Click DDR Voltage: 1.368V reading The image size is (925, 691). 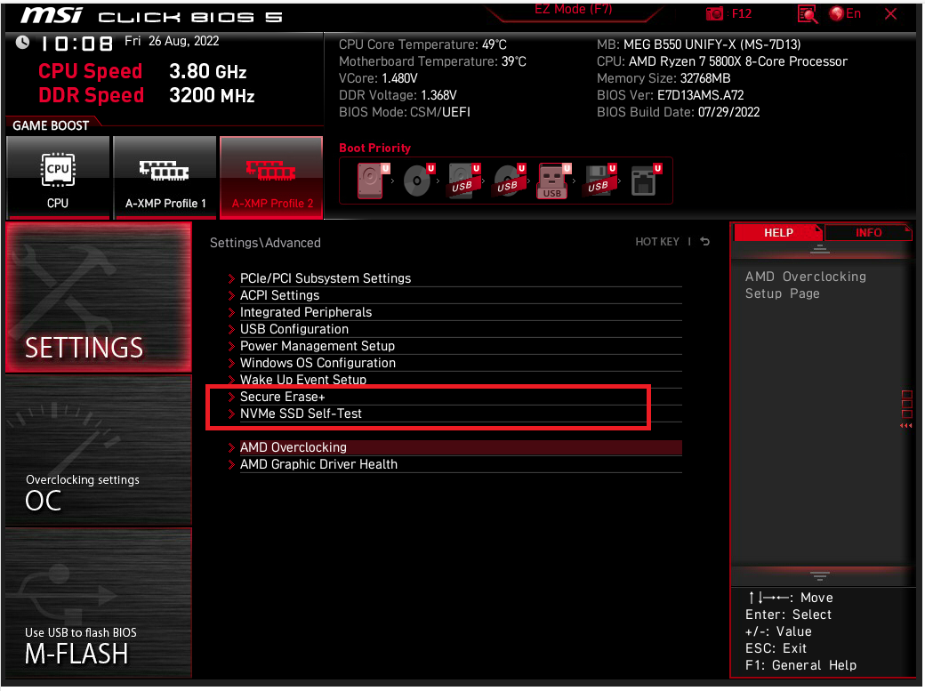click(398, 95)
